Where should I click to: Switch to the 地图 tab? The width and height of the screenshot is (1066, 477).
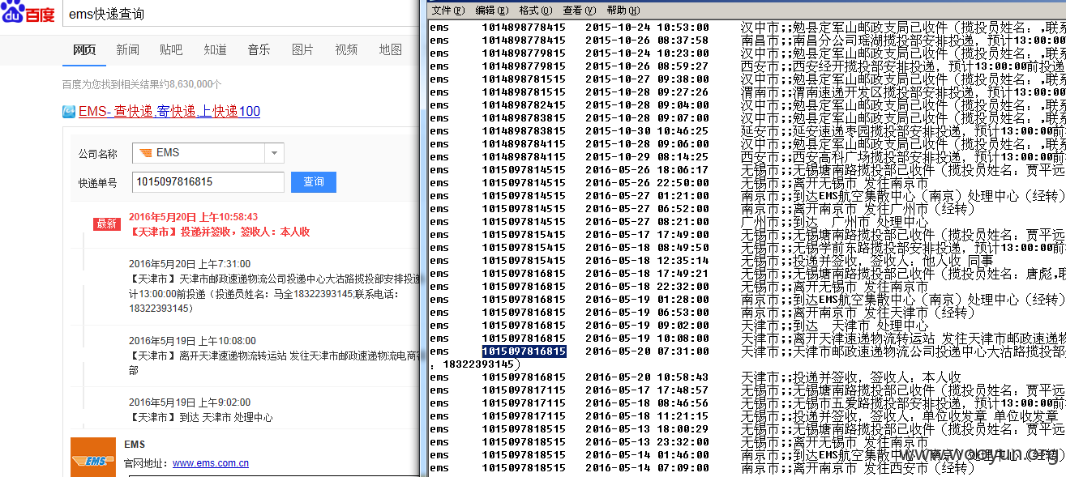click(x=390, y=50)
